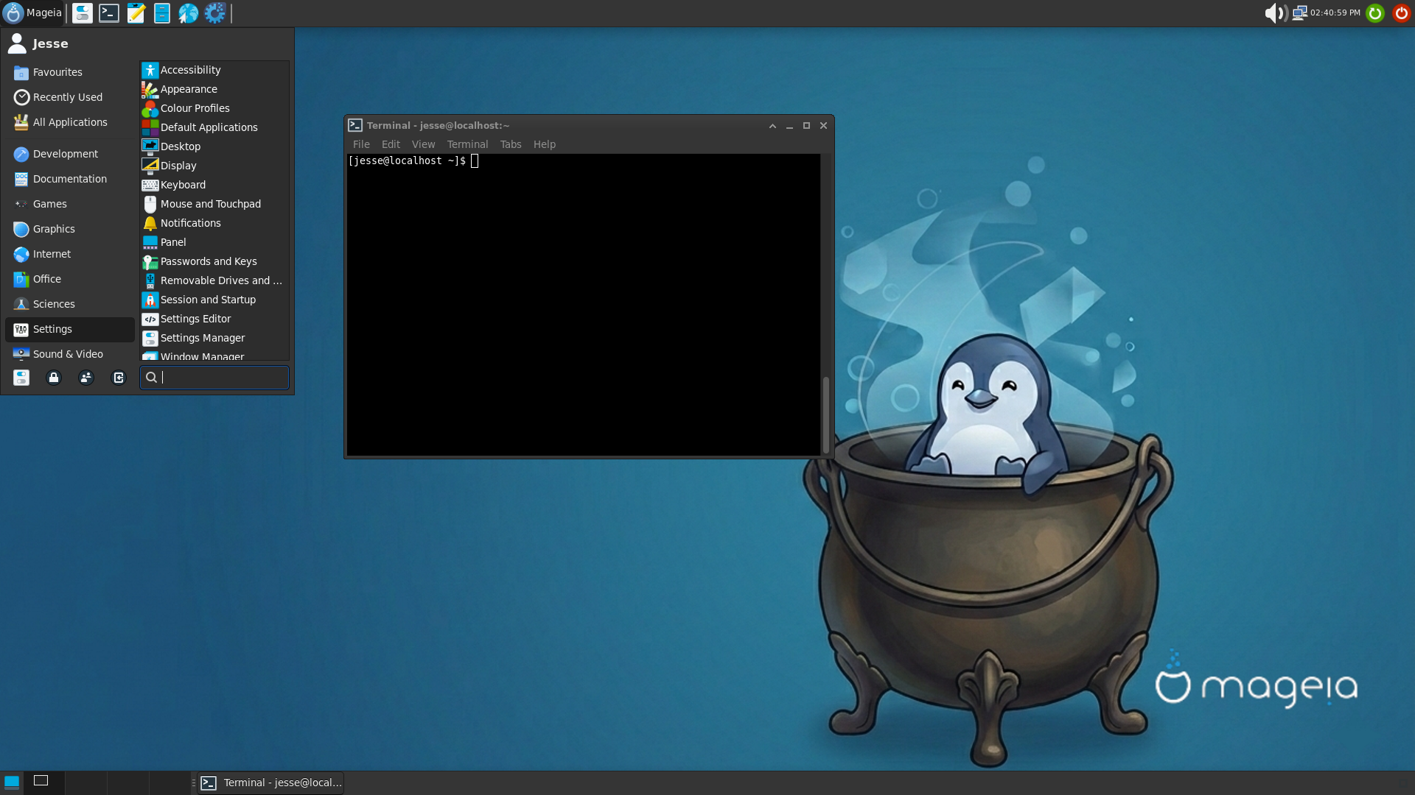
Task: Launch Settings Manager from the list
Action: 214,338
